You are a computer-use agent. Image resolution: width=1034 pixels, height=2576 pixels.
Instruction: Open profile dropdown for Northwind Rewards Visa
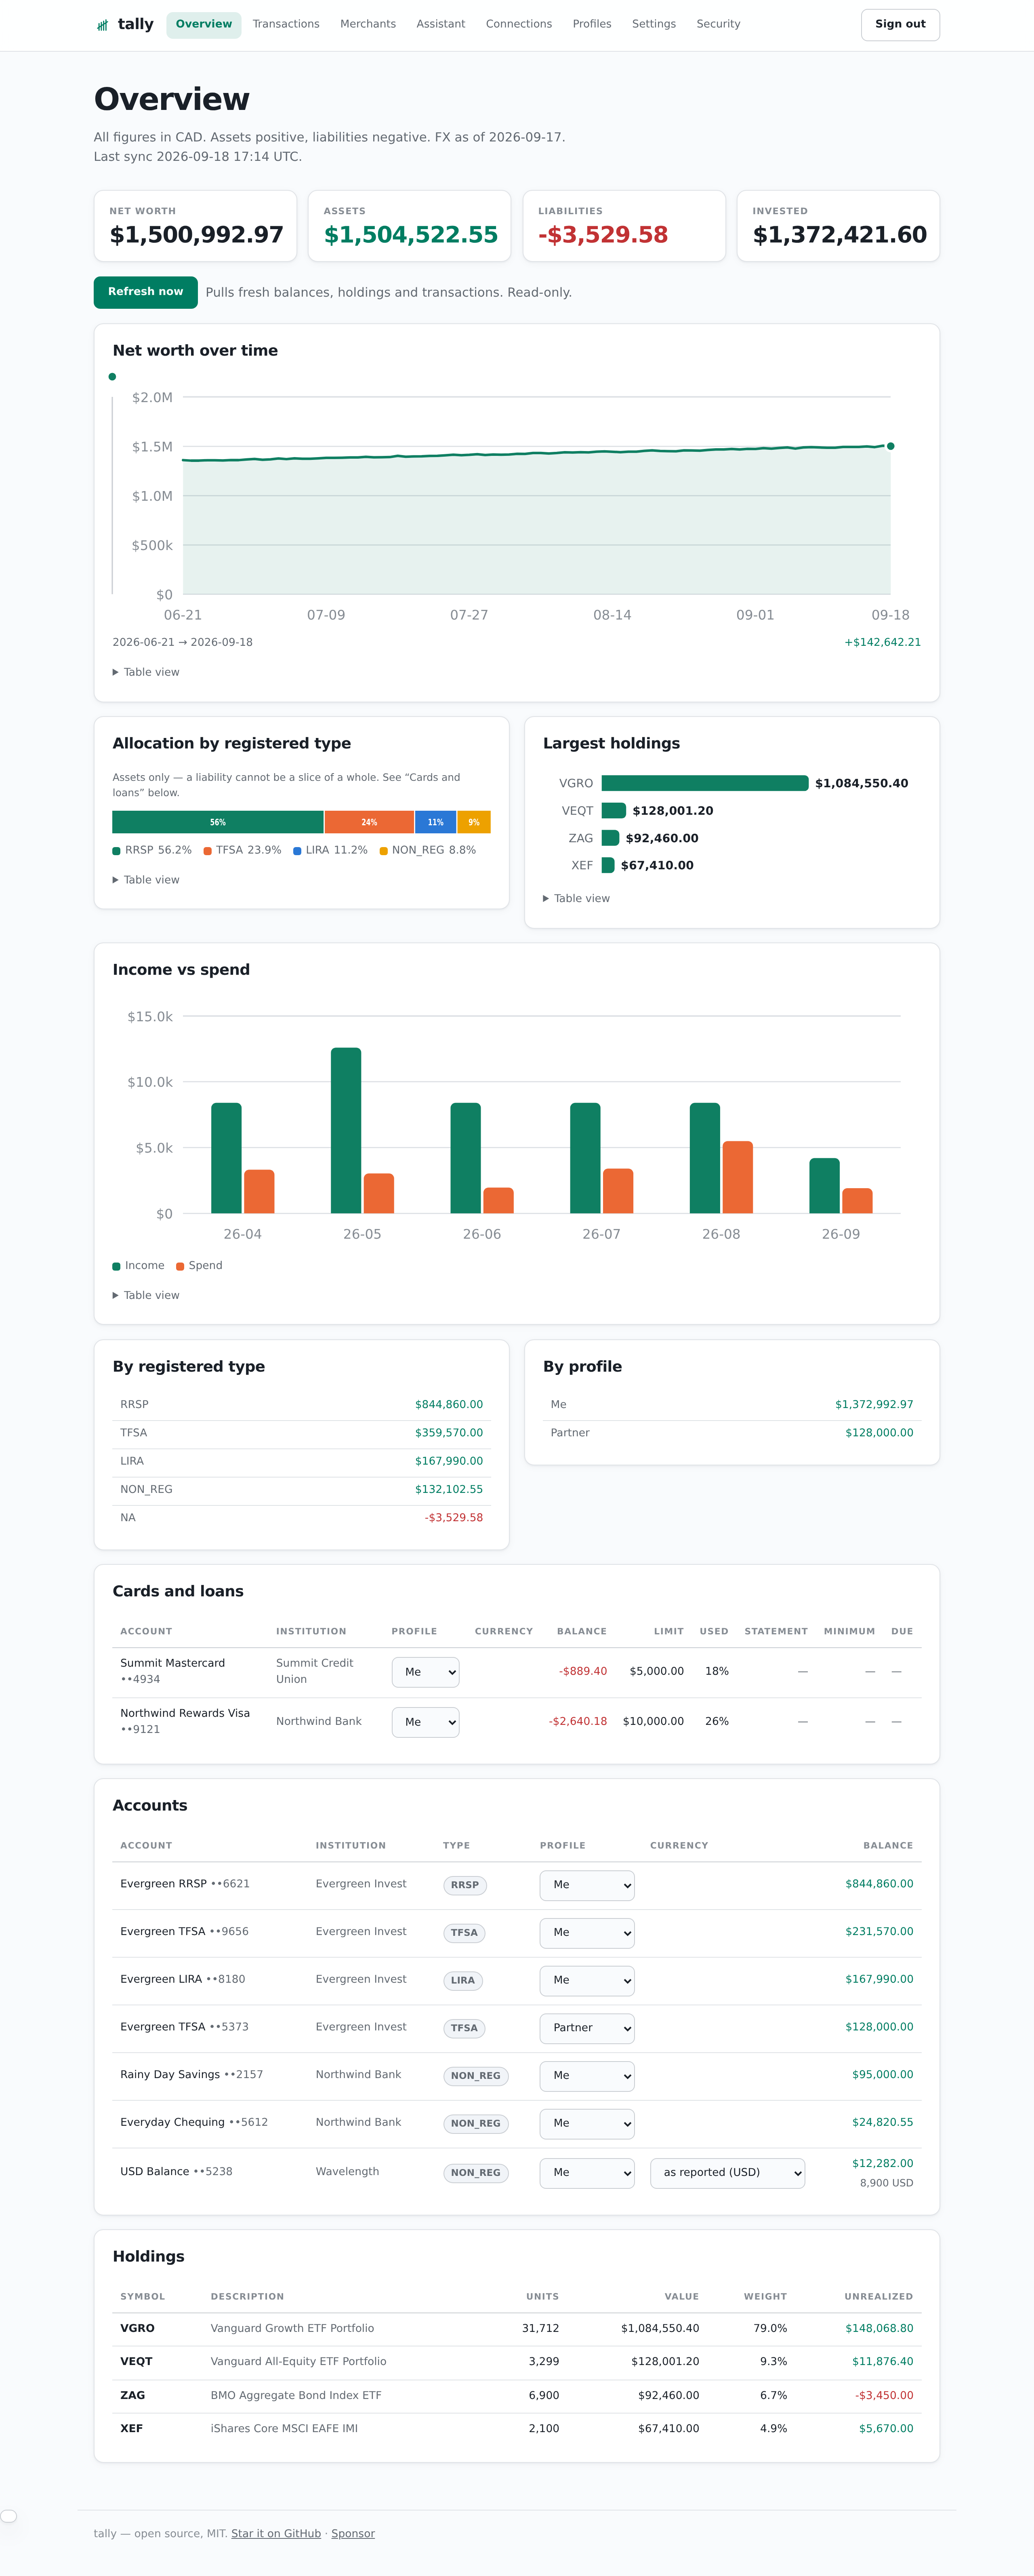[426, 1722]
